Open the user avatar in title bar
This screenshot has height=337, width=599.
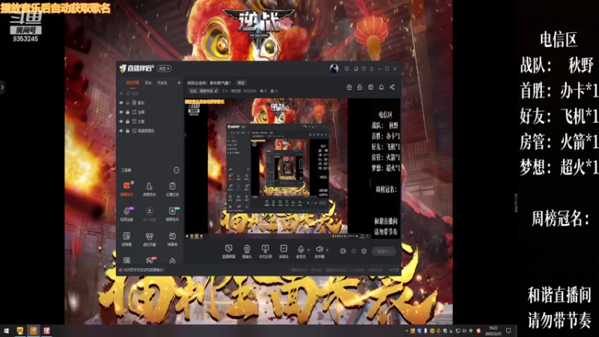coord(334,69)
